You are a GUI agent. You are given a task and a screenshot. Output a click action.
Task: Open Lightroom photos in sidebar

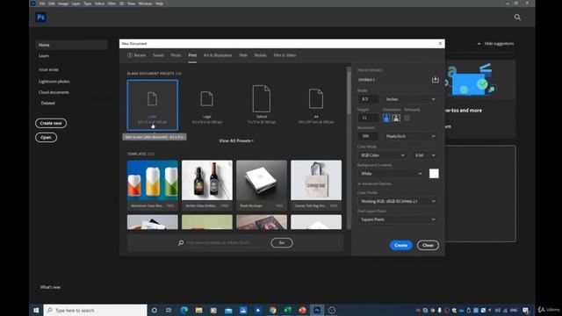(x=54, y=82)
